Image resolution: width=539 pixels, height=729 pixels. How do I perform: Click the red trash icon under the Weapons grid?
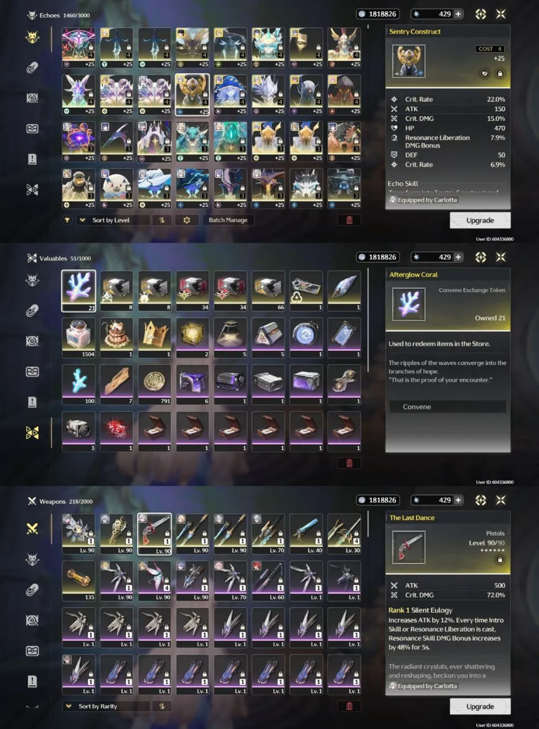tap(349, 706)
